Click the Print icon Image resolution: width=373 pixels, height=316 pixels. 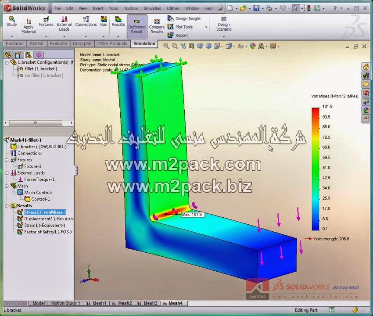point(269,8)
